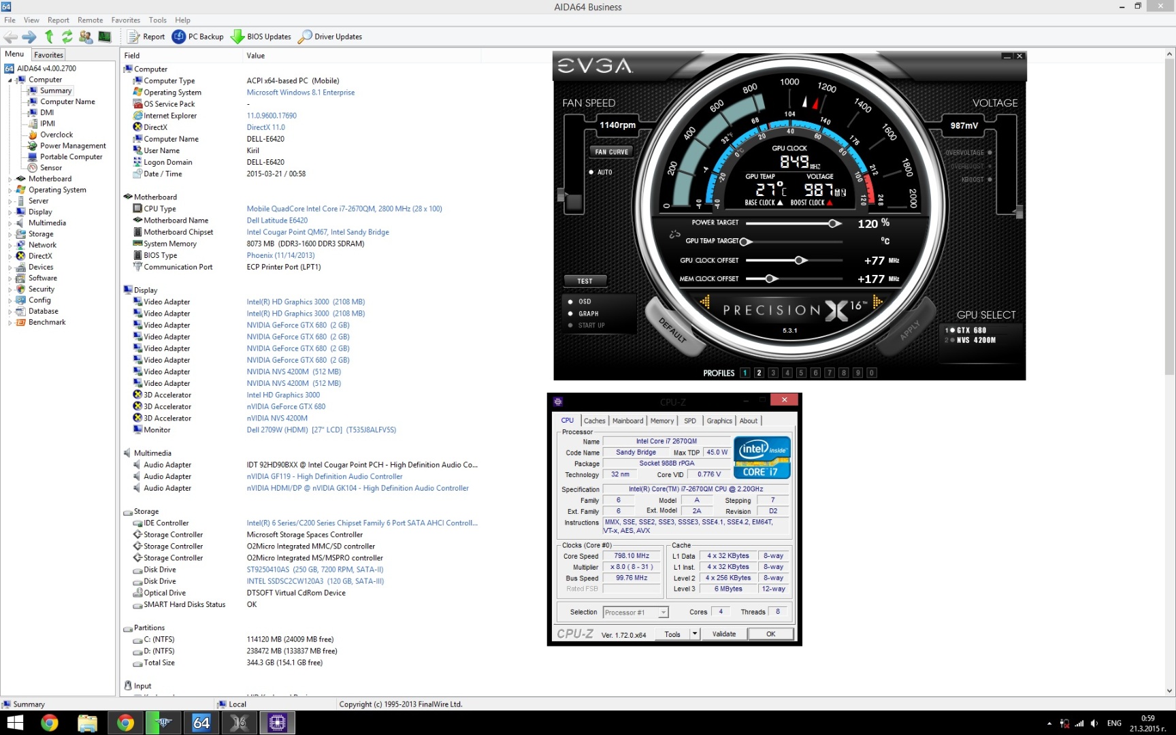Screen dimensions: 1176x735
Task: Expand the Network tree node
Action: [10, 245]
